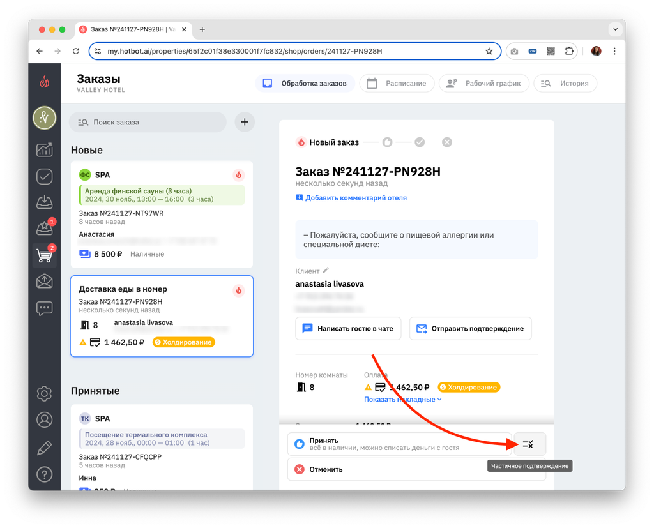Viewport: 654px width, 528px height.
Task: Click the plus button to add order
Action: (245, 122)
